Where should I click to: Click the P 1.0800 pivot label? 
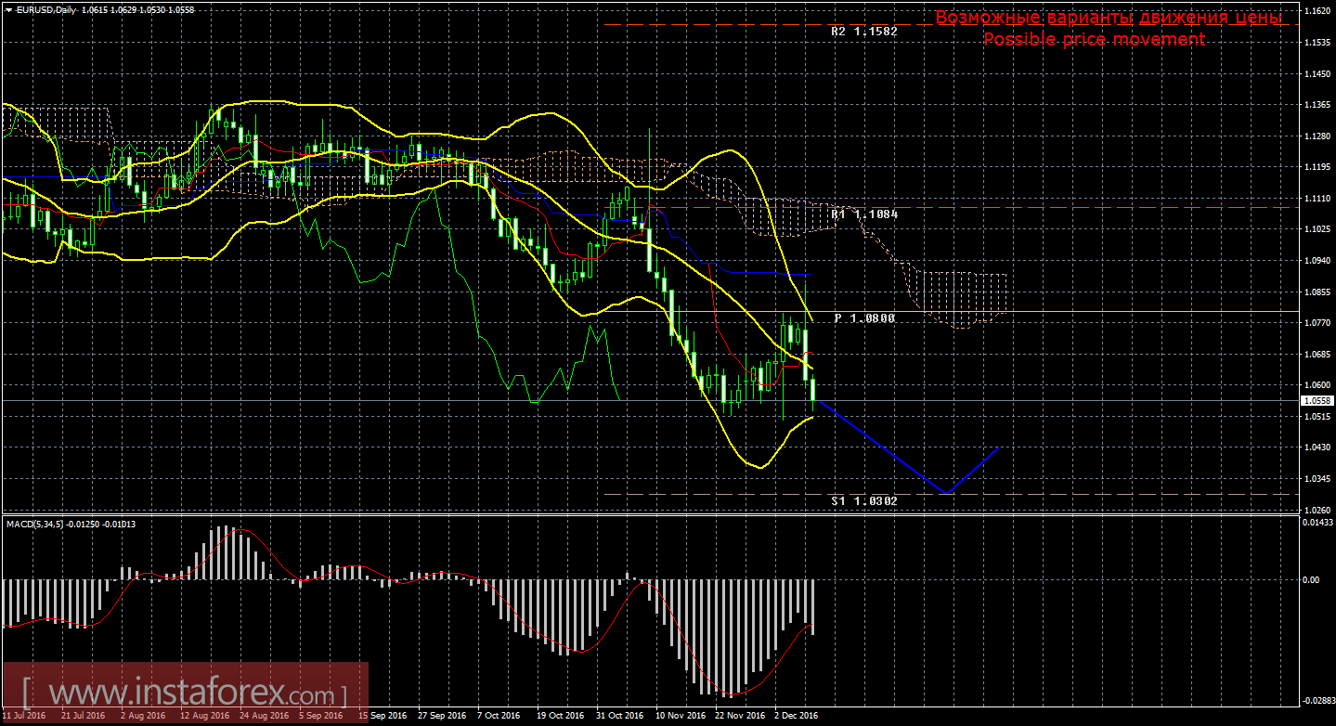(863, 318)
